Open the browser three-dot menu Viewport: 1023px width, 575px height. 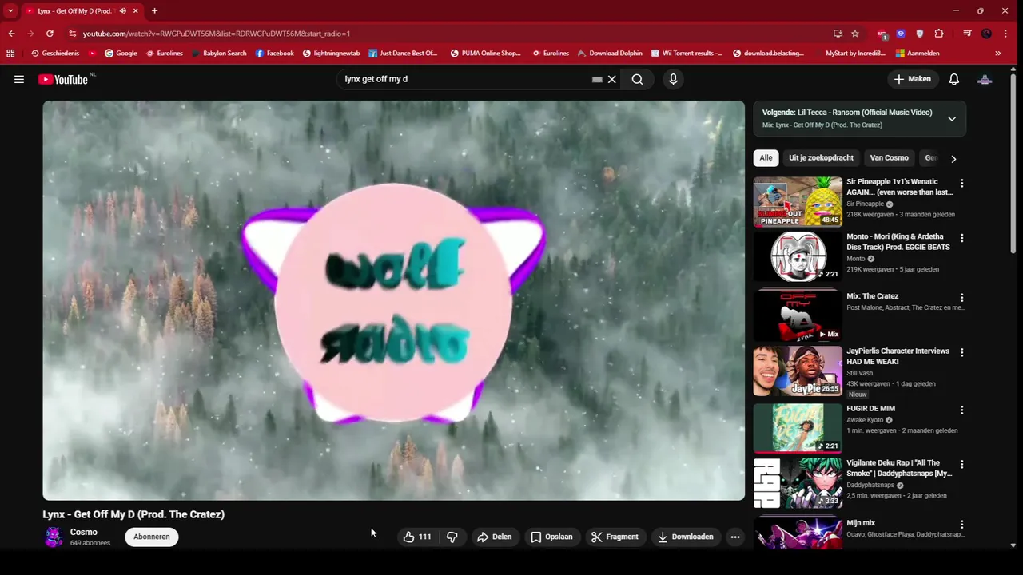pyautogui.click(x=1005, y=34)
